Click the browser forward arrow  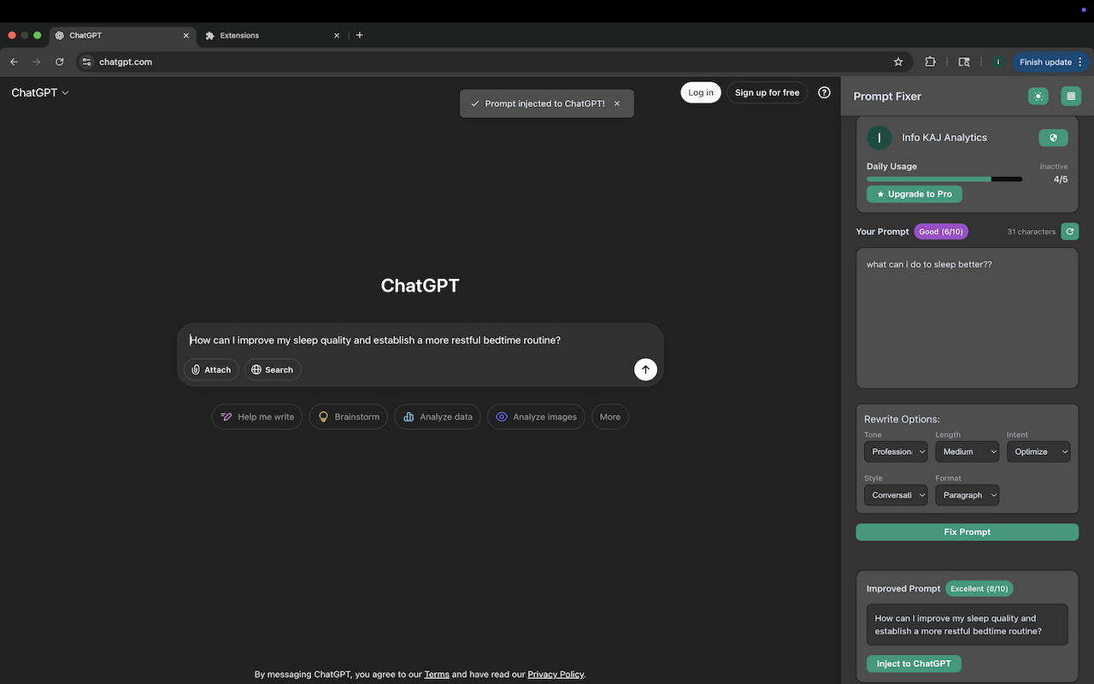tap(36, 62)
